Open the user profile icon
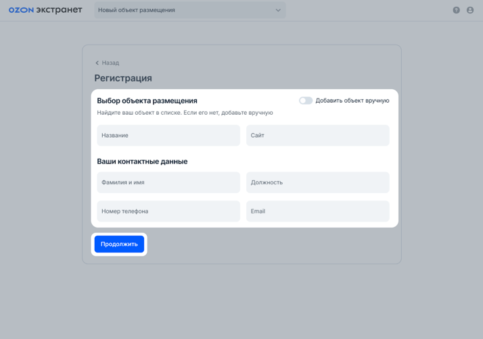This screenshot has height=339, width=483. tap(470, 10)
